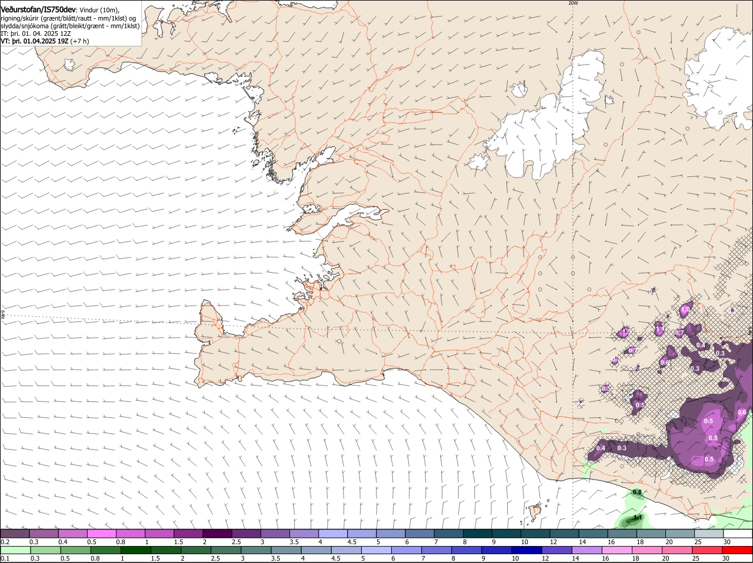Image resolution: width=753 pixels, height=563 pixels.
Task: Select the snow scale swatch above 0.5
Action: pyautogui.click(x=101, y=534)
